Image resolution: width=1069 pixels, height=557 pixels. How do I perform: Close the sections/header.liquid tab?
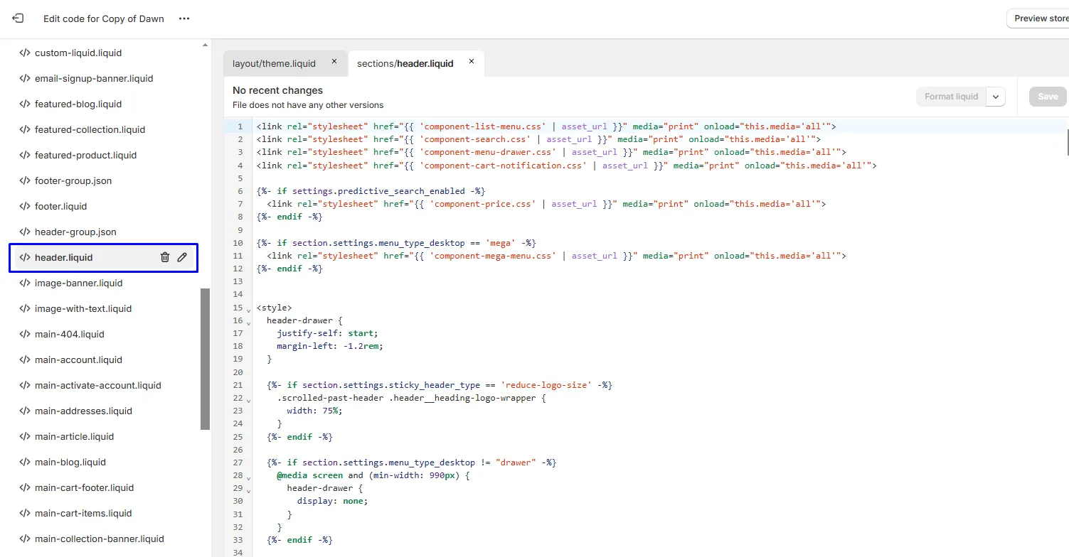pos(471,62)
